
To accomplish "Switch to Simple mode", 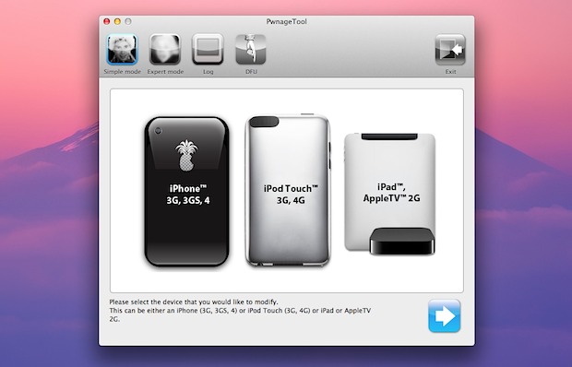I will pos(122,50).
